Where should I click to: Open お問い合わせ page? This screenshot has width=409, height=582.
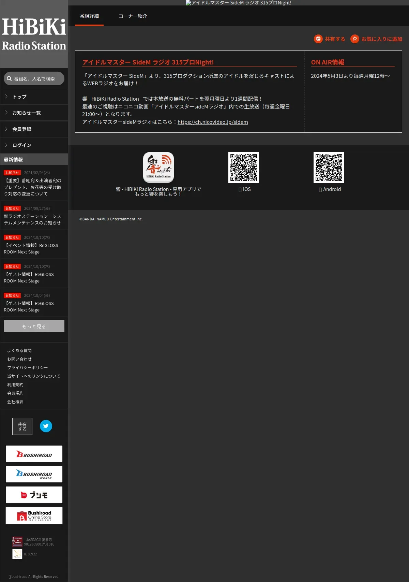tap(19, 359)
